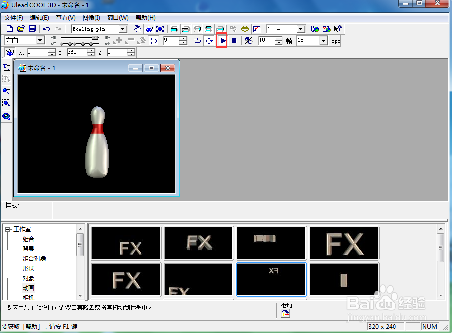Image resolution: width=452 pixels, height=333 pixels.
Task: Click the bowling pin in the preview
Action: pos(97,142)
